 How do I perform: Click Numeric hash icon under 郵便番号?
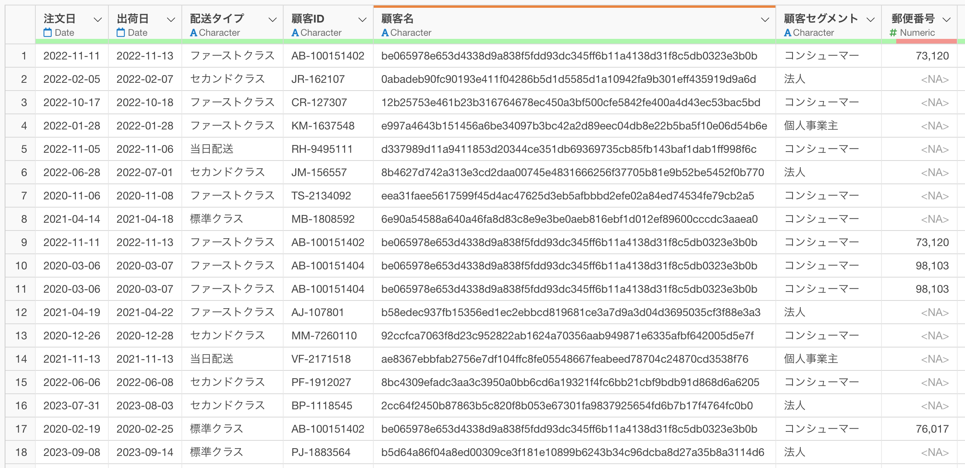pos(893,33)
